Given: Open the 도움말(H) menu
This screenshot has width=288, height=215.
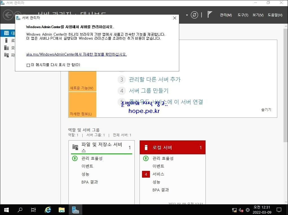Looking at the screenshot, I should coord(275,15).
